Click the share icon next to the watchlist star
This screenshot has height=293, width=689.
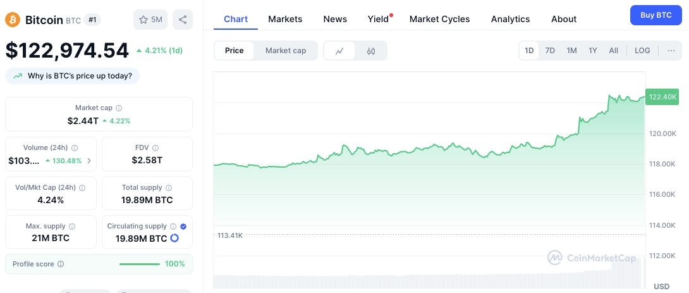pos(183,20)
